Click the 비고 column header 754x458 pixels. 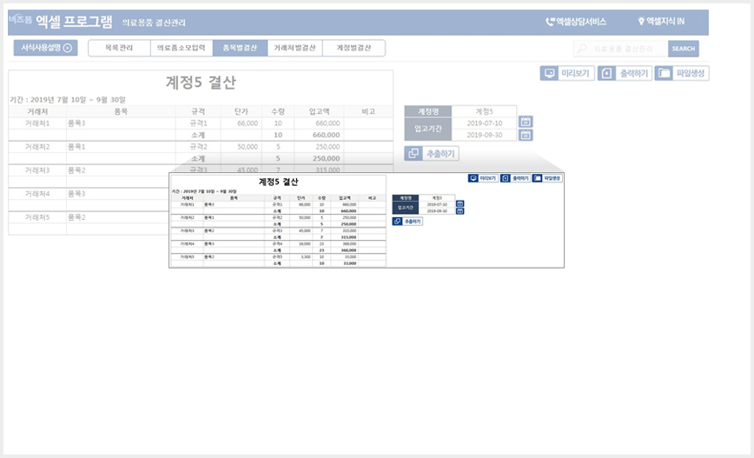(x=368, y=111)
